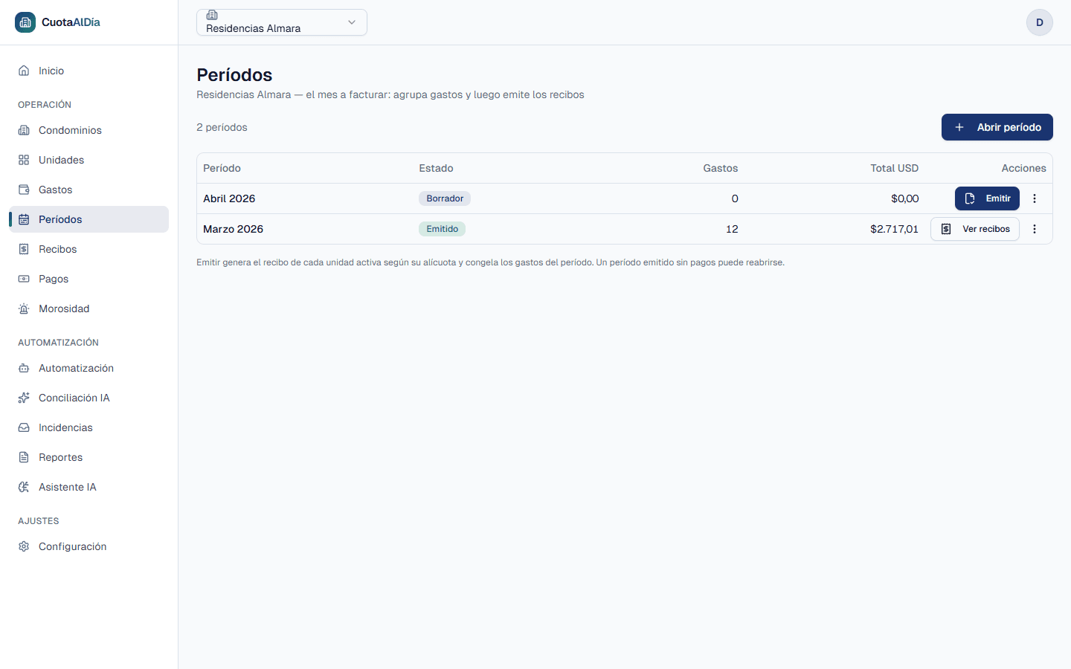Click the Emitido status badge
This screenshot has width=1071, height=669.
442,229
